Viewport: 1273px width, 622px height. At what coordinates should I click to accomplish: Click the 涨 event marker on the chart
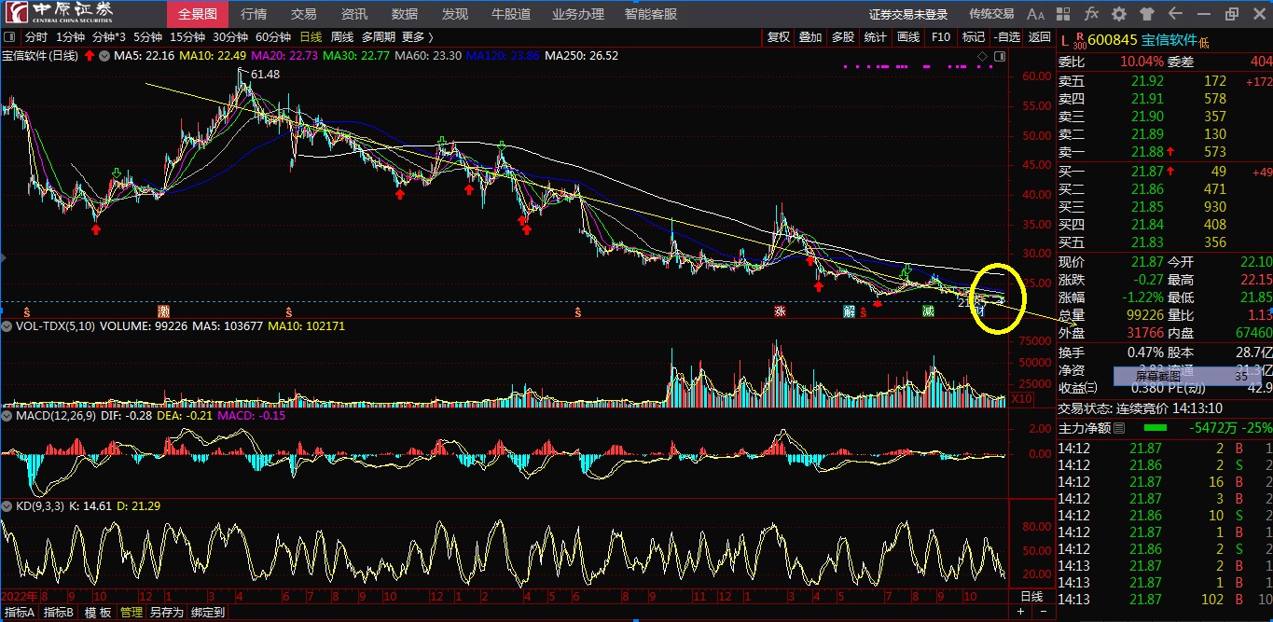pyautogui.click(x=780, y=311)
